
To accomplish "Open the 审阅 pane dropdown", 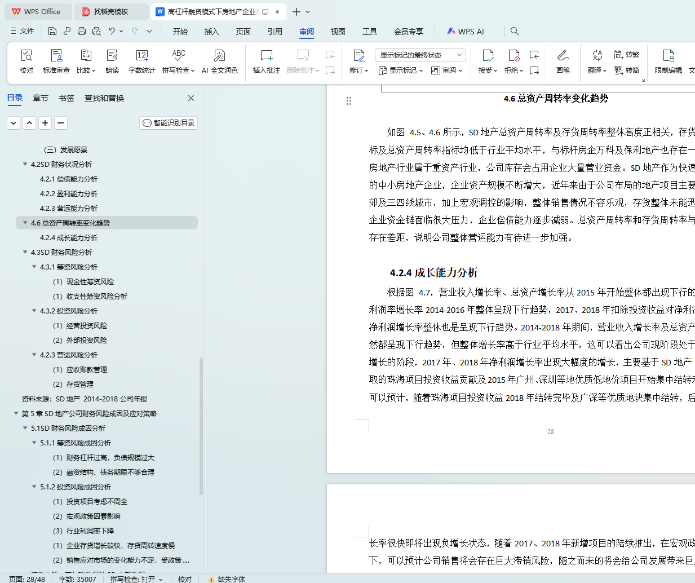I will 446,70.
